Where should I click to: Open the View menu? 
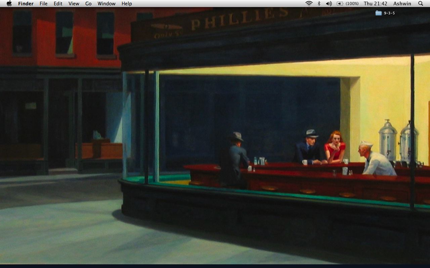pos(74,4)
